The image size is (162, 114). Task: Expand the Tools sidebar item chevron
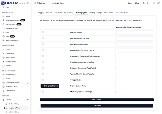28,7
